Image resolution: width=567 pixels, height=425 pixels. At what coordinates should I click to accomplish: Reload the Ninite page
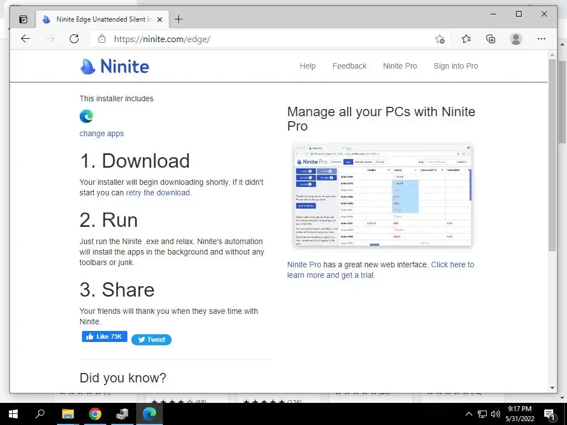pos(74,39)
